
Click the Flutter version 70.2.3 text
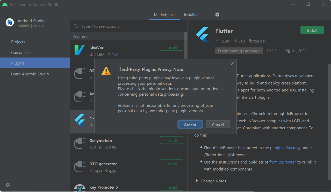pos(271,51)
